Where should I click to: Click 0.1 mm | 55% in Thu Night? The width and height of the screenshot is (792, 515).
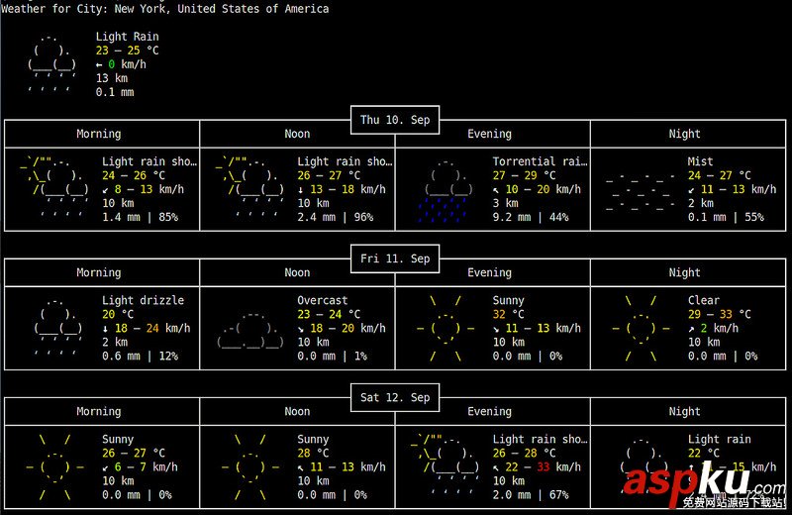pos(726,217)
